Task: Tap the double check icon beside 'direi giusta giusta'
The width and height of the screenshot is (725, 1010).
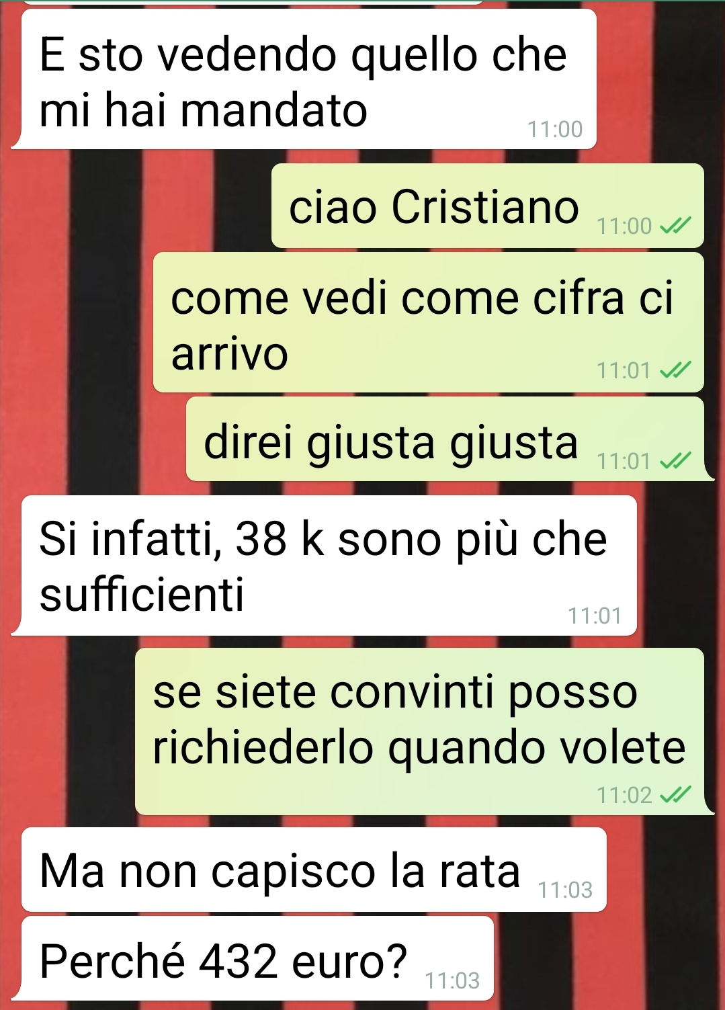Action: pos(675,461)
